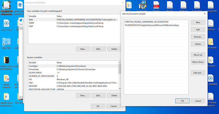
Task: Select the warning letter DOCX icon
Action: [210, 5]
